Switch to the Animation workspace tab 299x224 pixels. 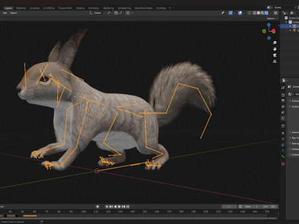(93, 8)
